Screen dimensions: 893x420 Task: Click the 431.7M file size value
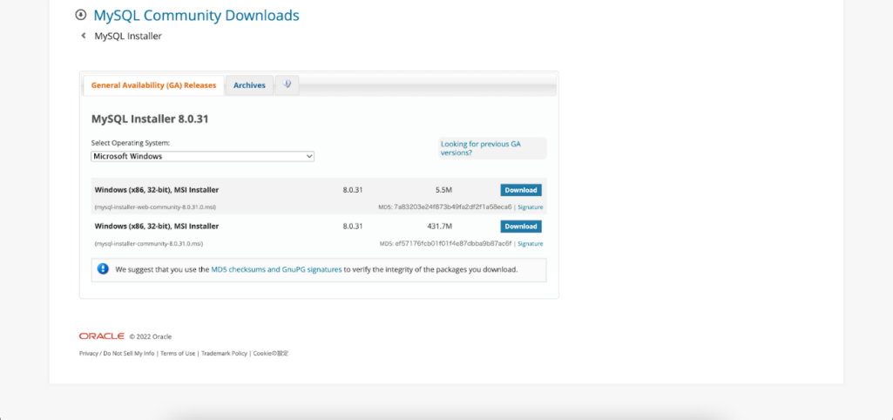pos(440,227)
